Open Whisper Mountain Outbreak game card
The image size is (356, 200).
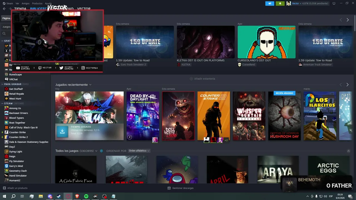click(x=249, y=116)
